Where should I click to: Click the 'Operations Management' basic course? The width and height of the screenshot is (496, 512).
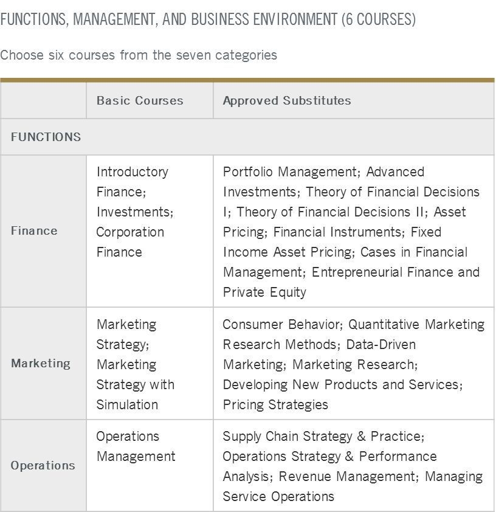[x=136, y=446]
